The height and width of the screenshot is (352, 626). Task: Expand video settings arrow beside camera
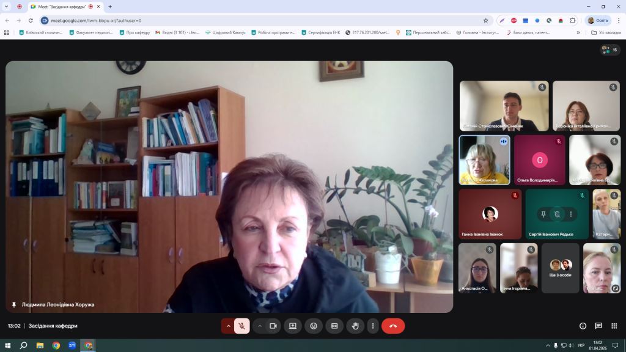coord(260,326)
